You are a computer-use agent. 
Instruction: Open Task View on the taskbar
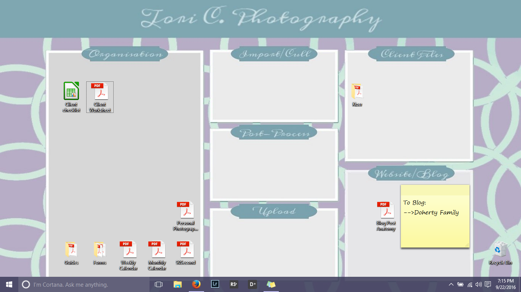pyautogui.click(x=159, y=284)
